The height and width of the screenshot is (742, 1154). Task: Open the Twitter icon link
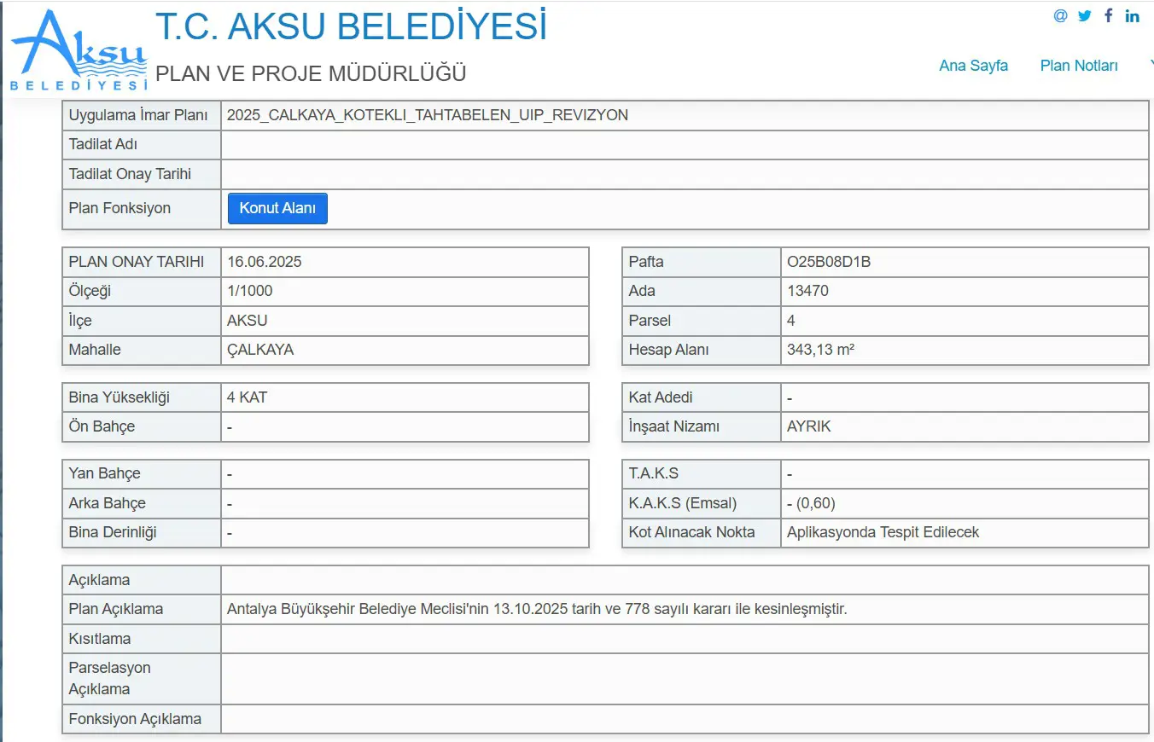pos(1085,15)
